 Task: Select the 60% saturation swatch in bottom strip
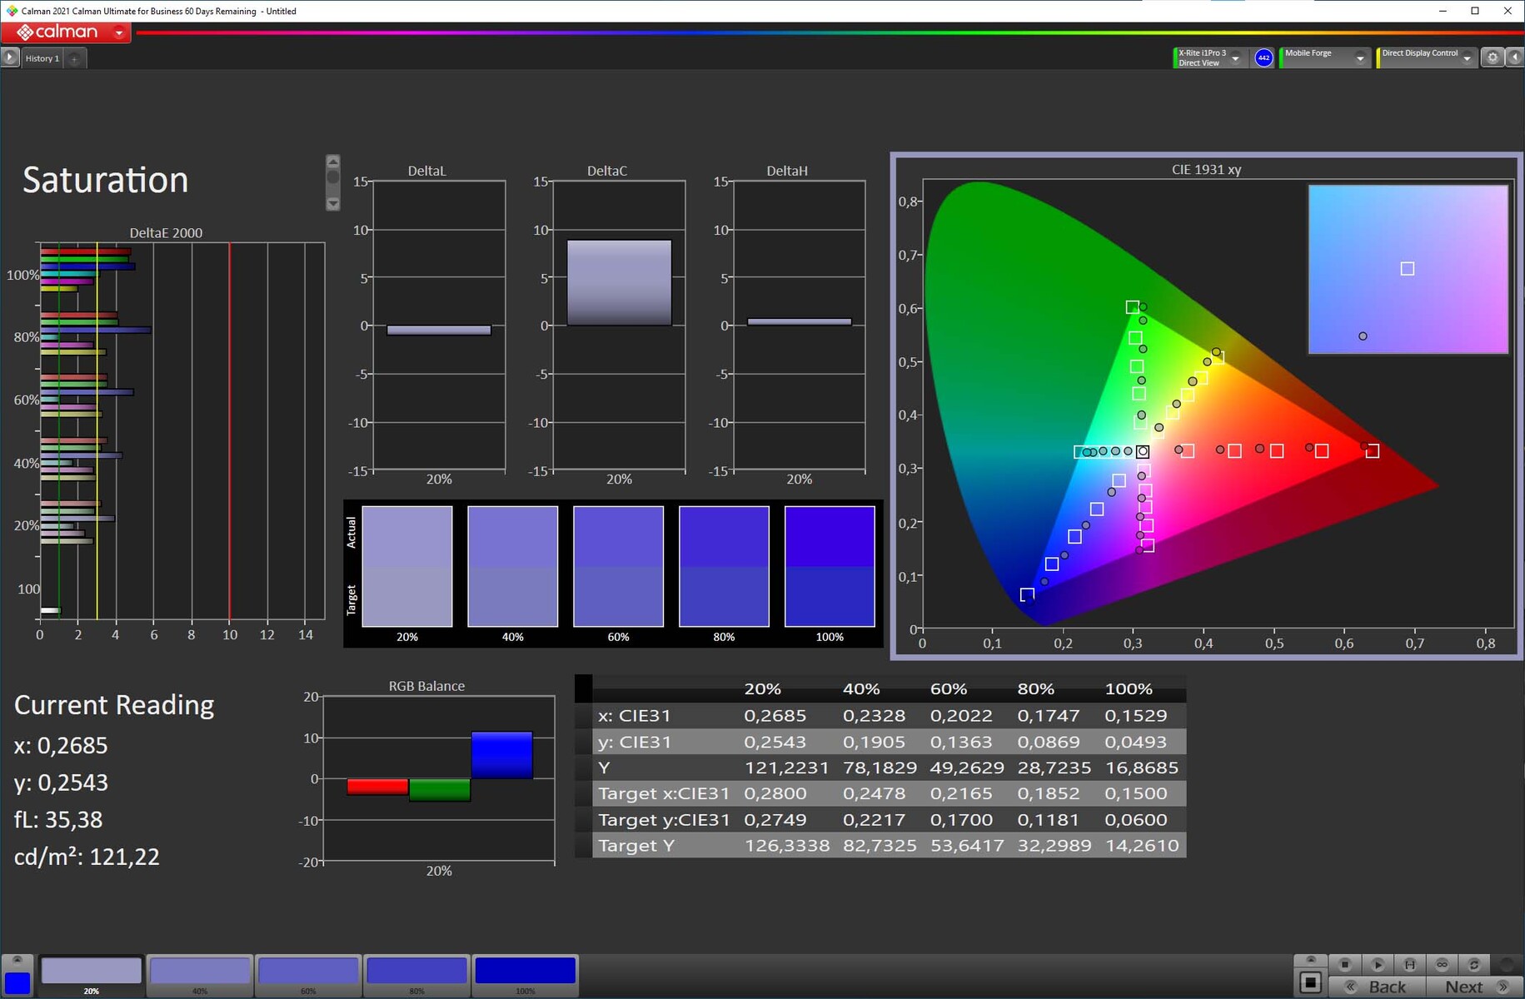point(308,972)
